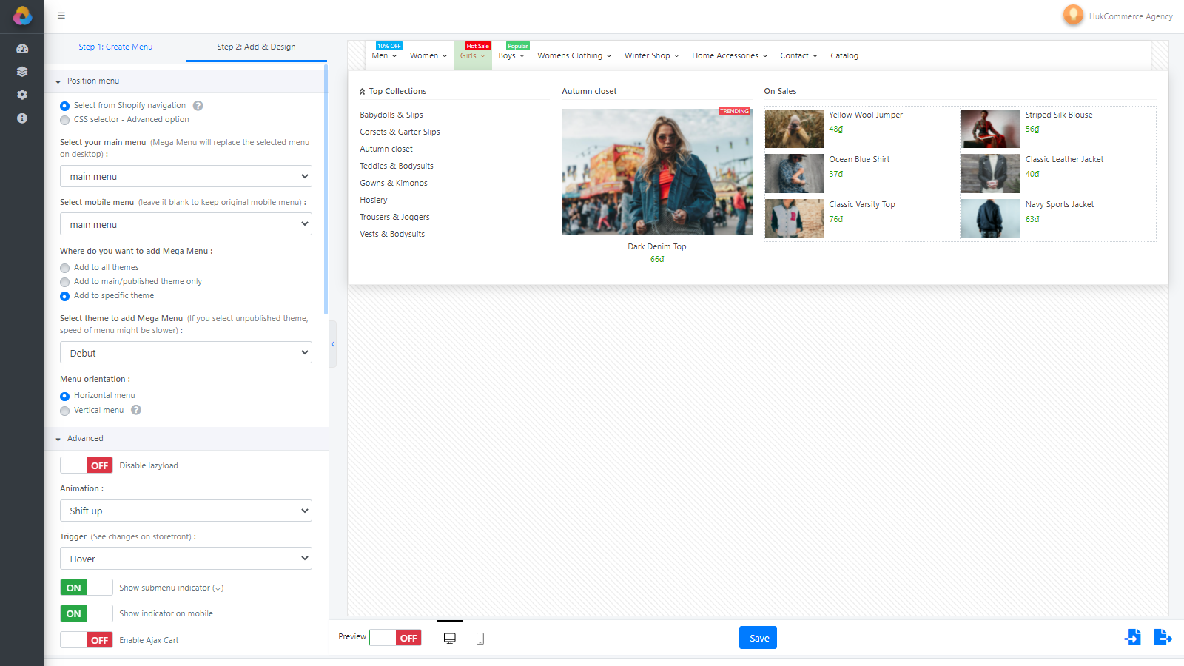Select CSS selector advanced option
The height and width of the screenshot is (666, 1184).
tap(65, 120)
